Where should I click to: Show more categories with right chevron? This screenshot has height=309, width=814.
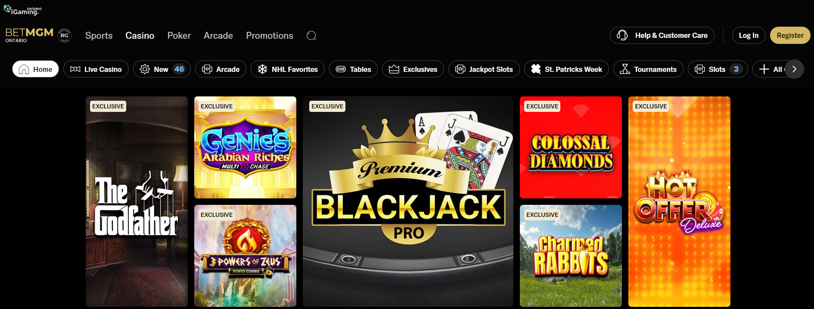[794, 69]
